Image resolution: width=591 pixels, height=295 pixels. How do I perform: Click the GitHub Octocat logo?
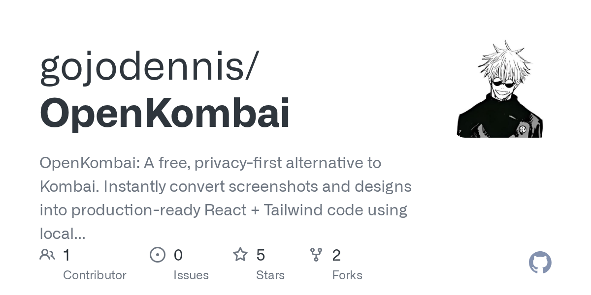point(540,263)
